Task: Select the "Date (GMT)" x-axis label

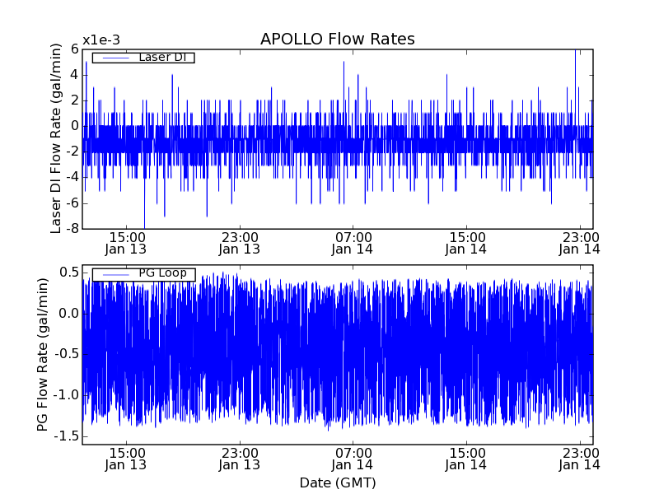Action: coord(337,482)
